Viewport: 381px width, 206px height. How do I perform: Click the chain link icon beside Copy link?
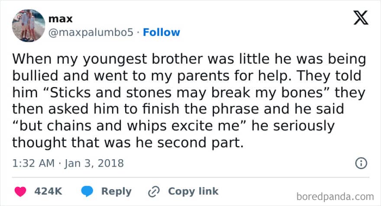[154, 192]
